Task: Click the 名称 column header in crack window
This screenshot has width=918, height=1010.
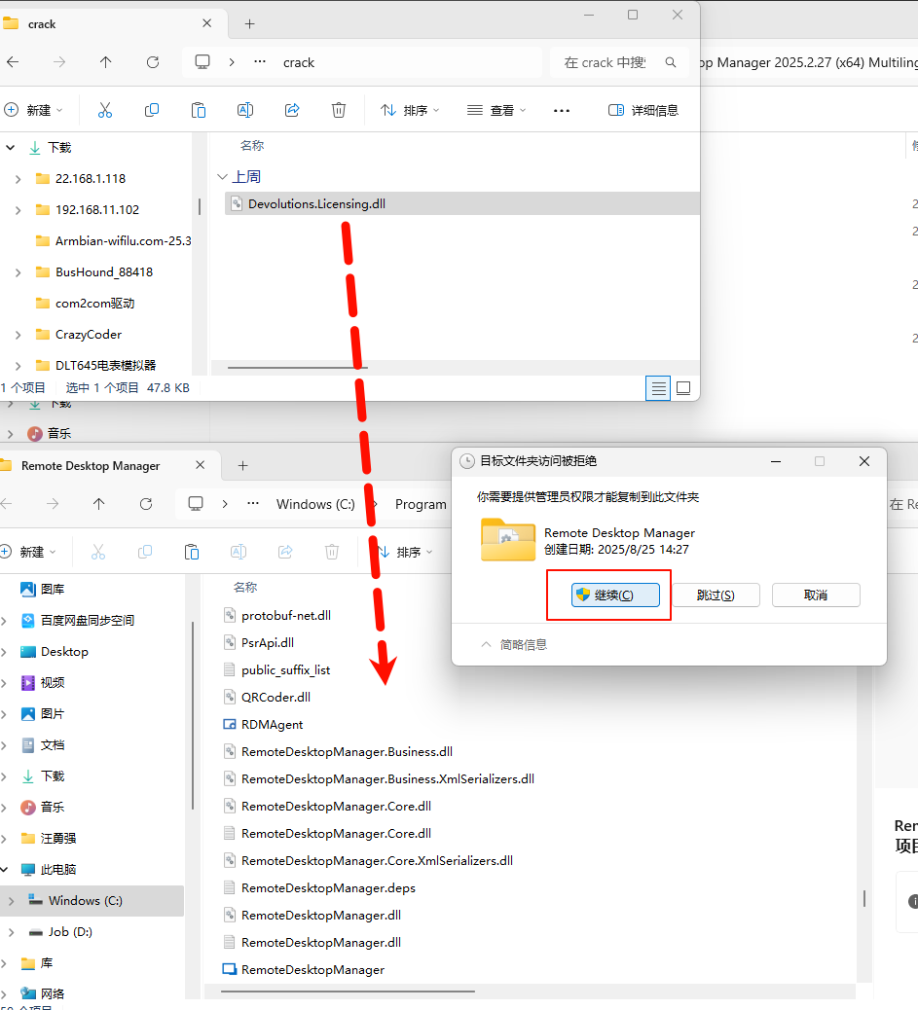Action: coord(252,146)
